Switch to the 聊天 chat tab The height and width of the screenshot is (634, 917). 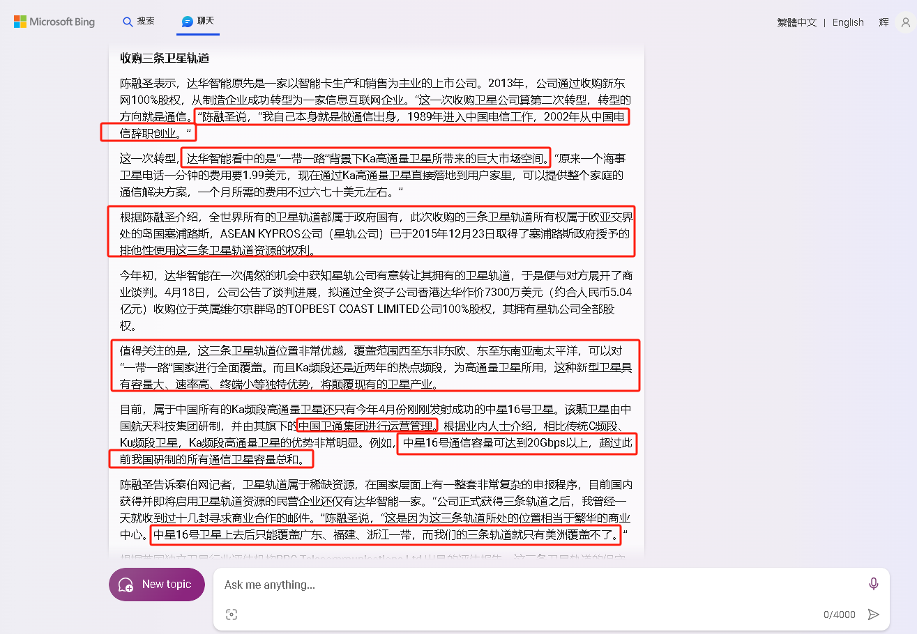click(x=198, y=22)
